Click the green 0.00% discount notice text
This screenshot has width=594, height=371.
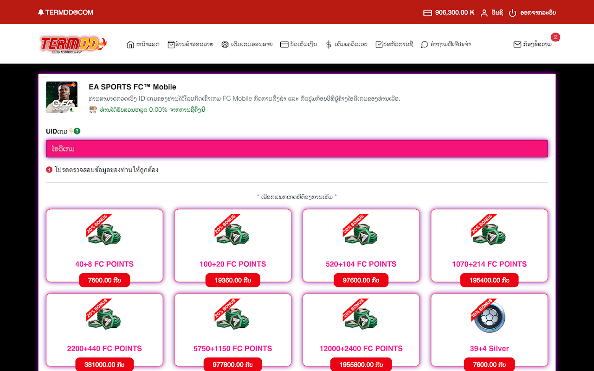(x=153, y=110)
